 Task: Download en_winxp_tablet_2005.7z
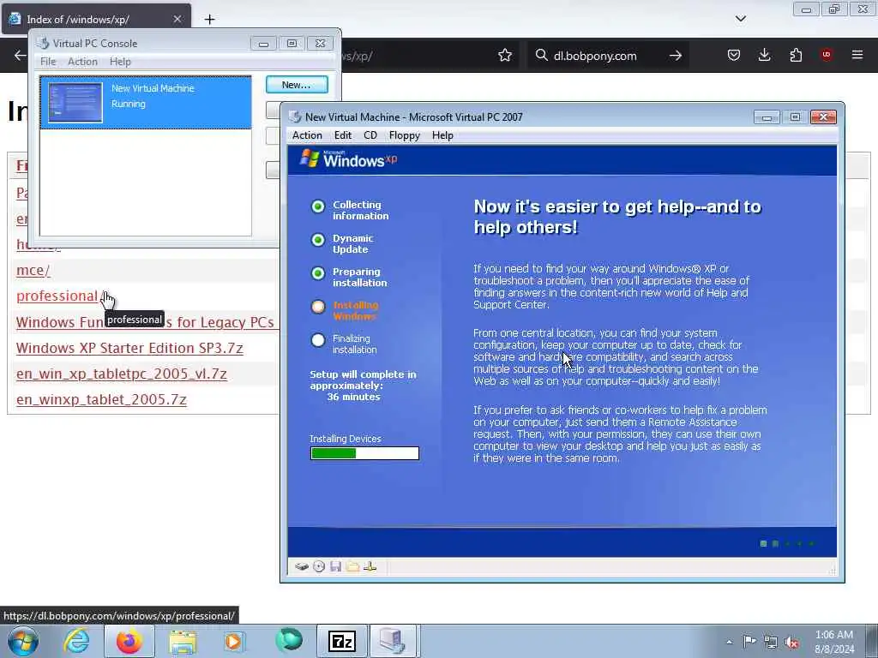click(x=101, y=399)
